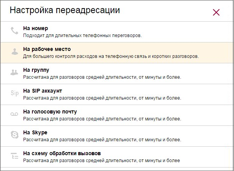Click the description text under На группу

point(102,77)
